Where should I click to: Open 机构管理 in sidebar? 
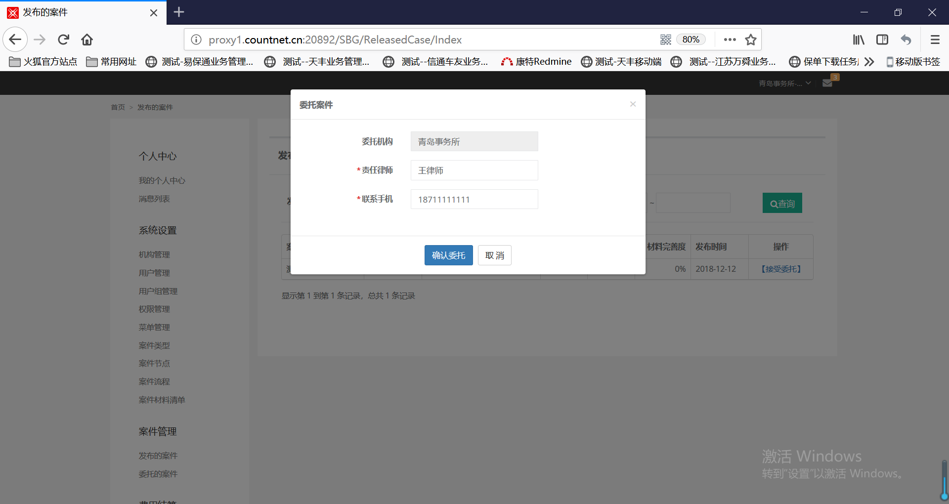[x=154, y=254]
